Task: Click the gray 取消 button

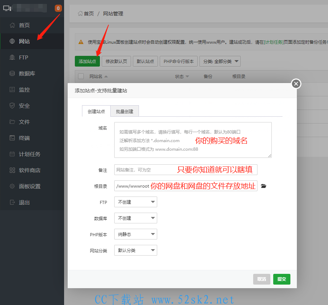Action: pyautogui.click(x=262, y=279)
